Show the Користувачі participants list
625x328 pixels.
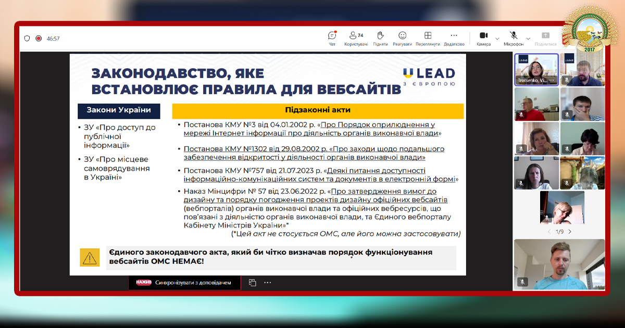[356, 39]
